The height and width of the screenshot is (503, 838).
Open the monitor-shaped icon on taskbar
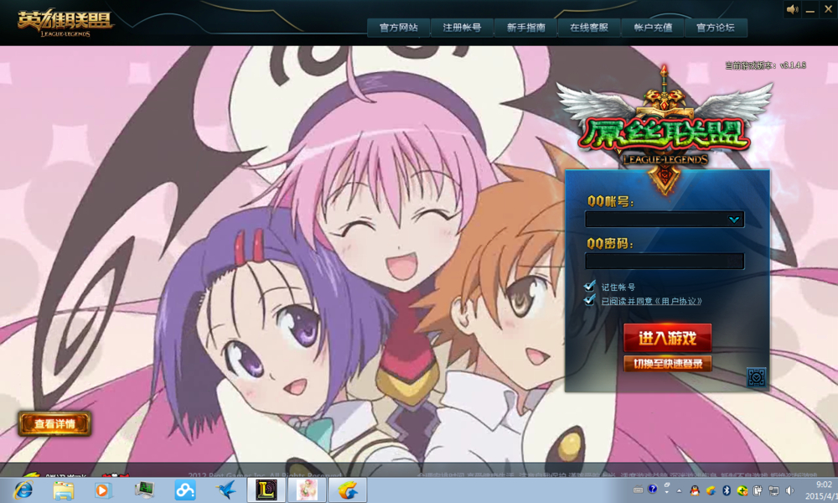click(144, 490)
